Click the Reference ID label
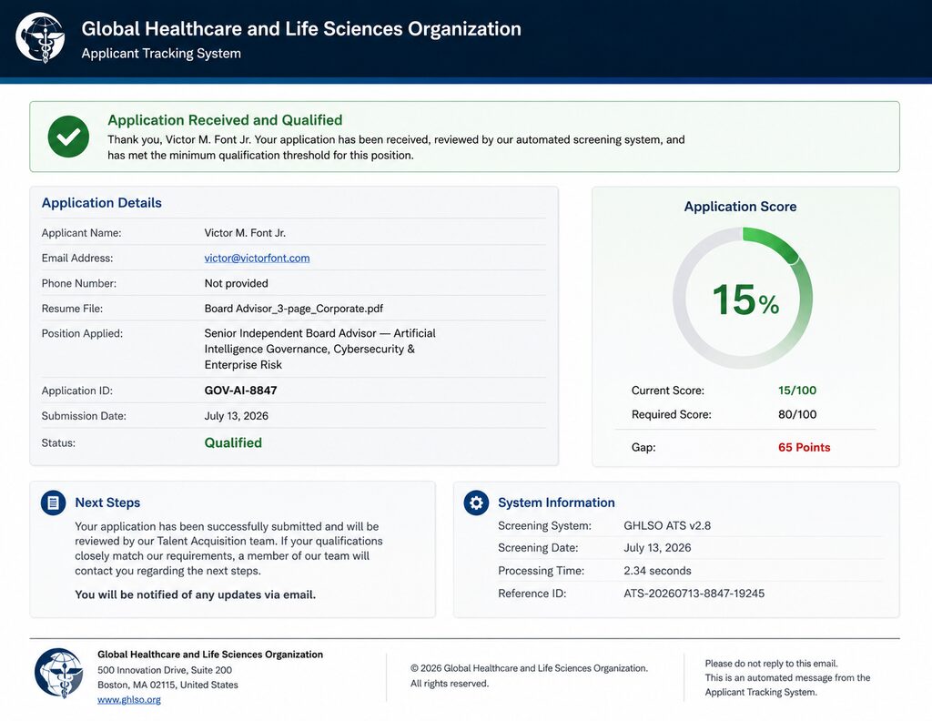The height and width of the screenshot is (721, 932). (532, 594)
